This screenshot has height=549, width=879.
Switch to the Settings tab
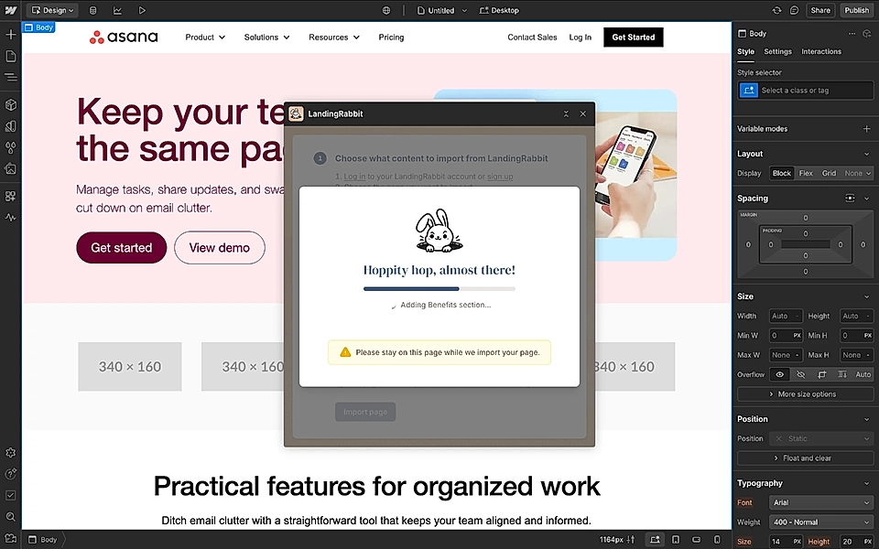[x=777, y=52]
